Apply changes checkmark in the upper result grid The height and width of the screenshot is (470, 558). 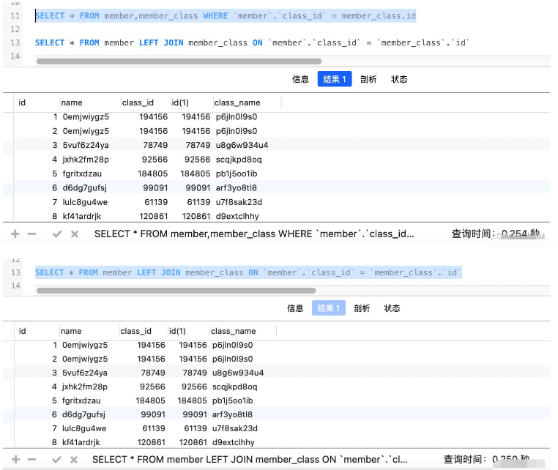pos(57,234)
